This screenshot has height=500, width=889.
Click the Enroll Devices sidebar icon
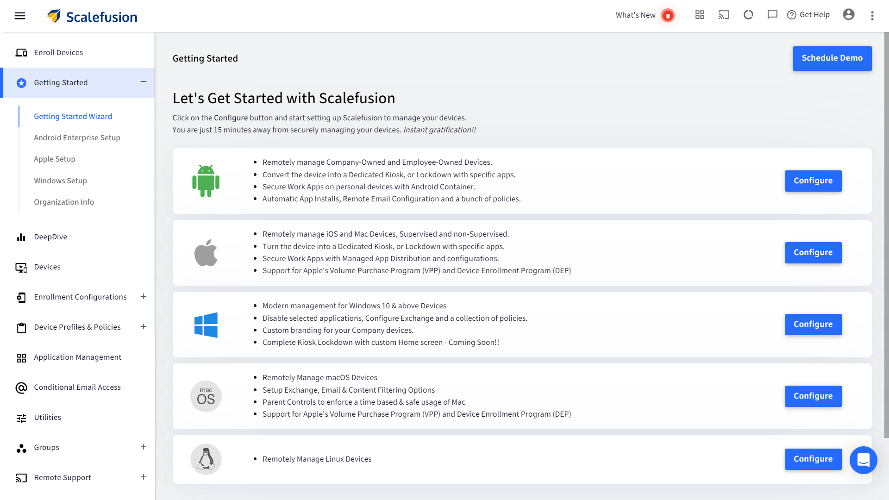[21, 53]
